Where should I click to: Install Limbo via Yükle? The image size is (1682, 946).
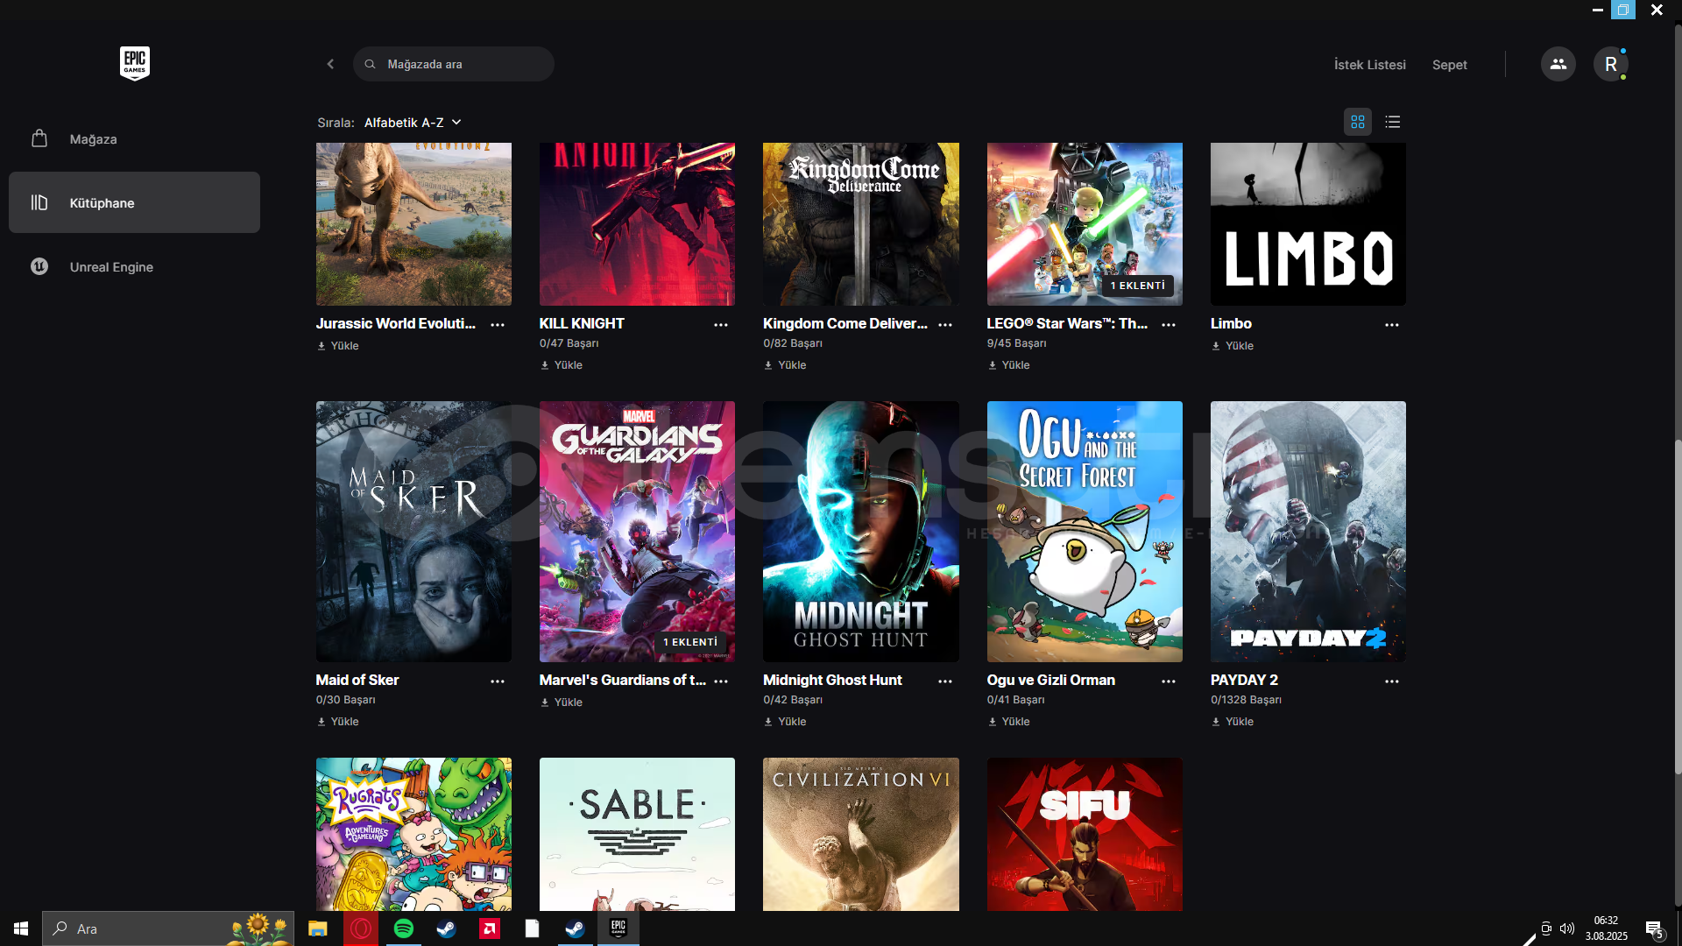coord(1233,346)
